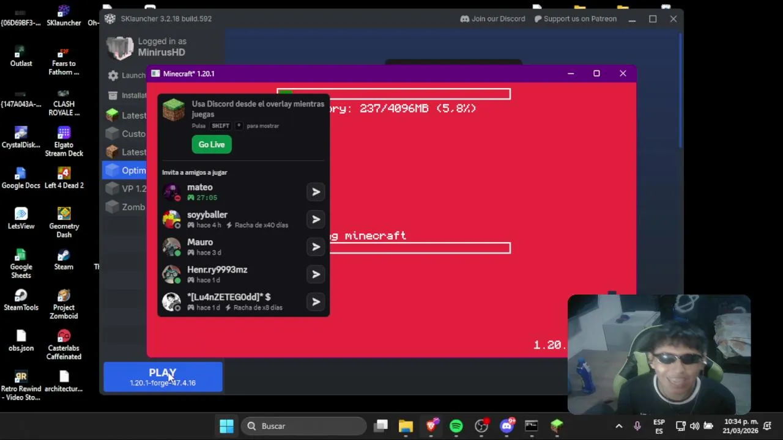The image size is (783, 440).
Task: Open Elgato Stream Deck desktop icon
Action: [x=64, y=141]
